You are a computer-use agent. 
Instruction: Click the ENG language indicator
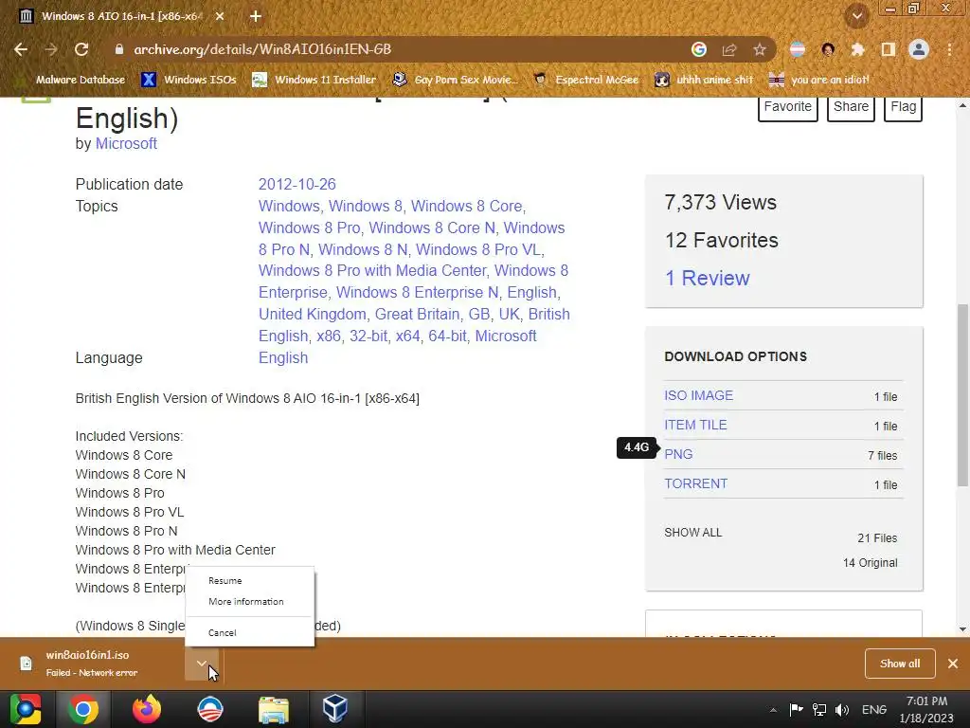tap(874, 710)
